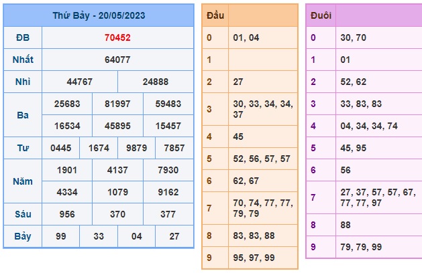Select Đầu value '01, 04'

pos(246,37)
